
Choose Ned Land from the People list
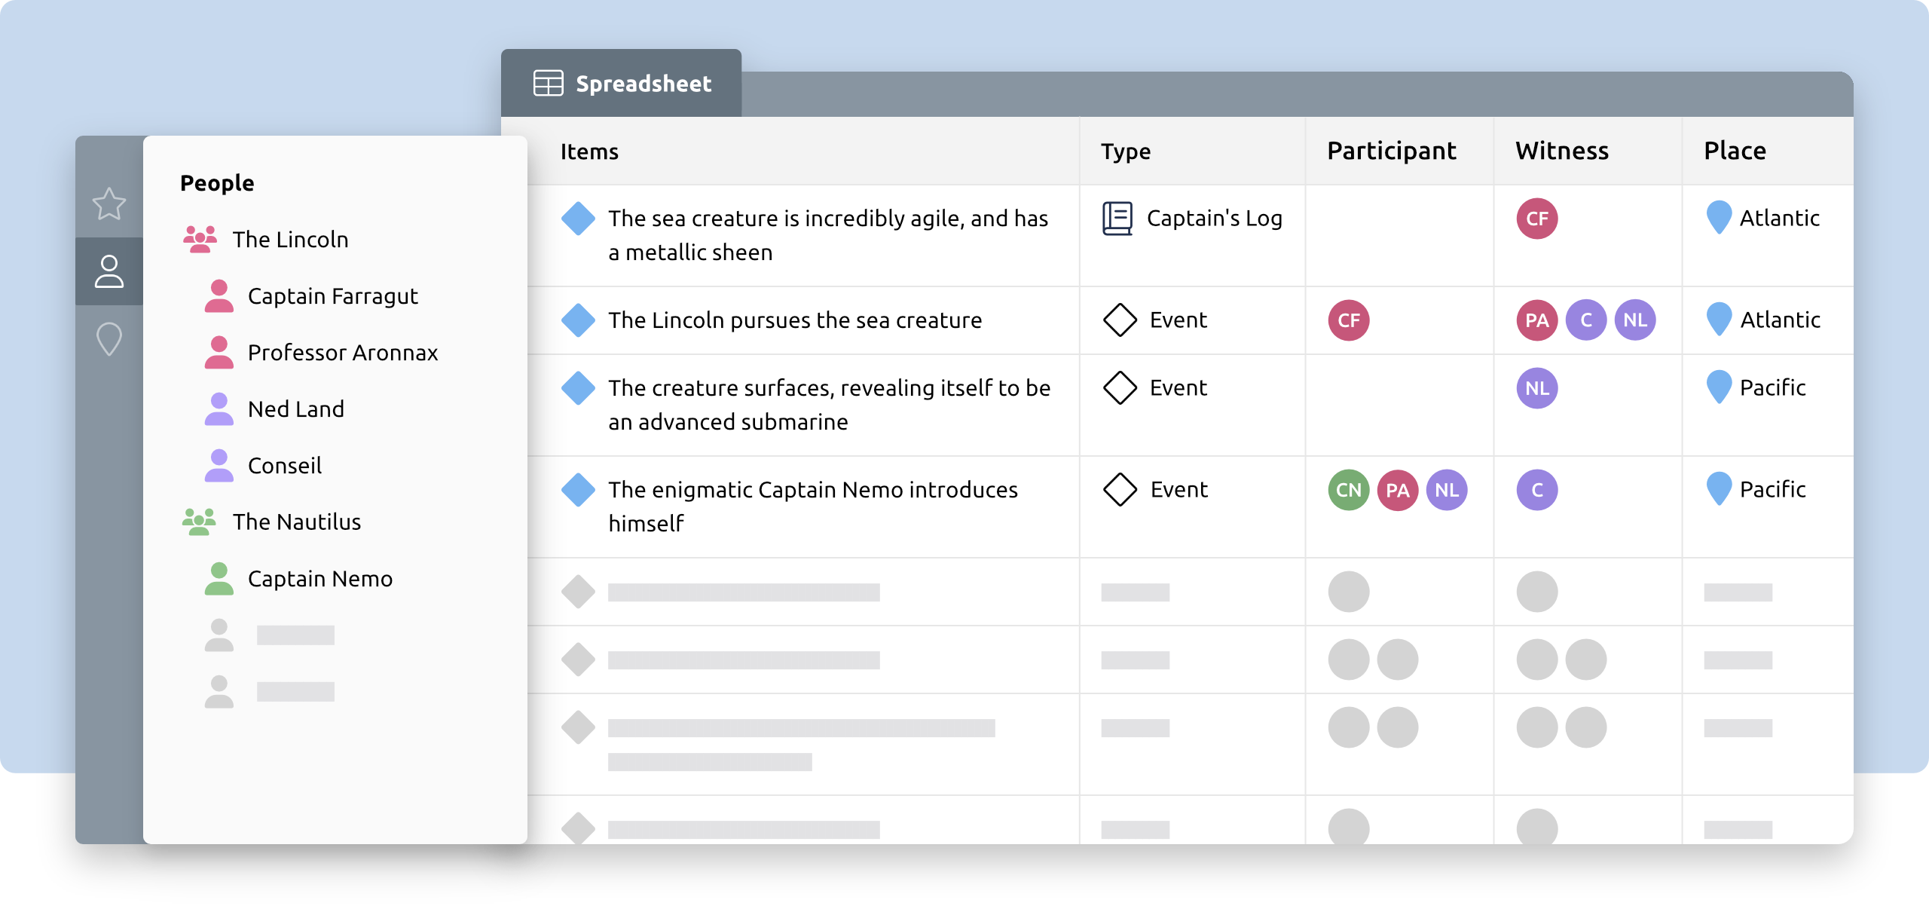(295, 409)
